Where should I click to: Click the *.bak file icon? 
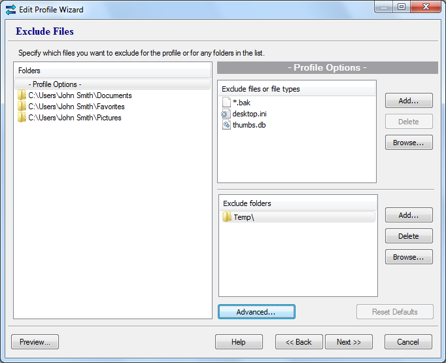tap(226, 102)
